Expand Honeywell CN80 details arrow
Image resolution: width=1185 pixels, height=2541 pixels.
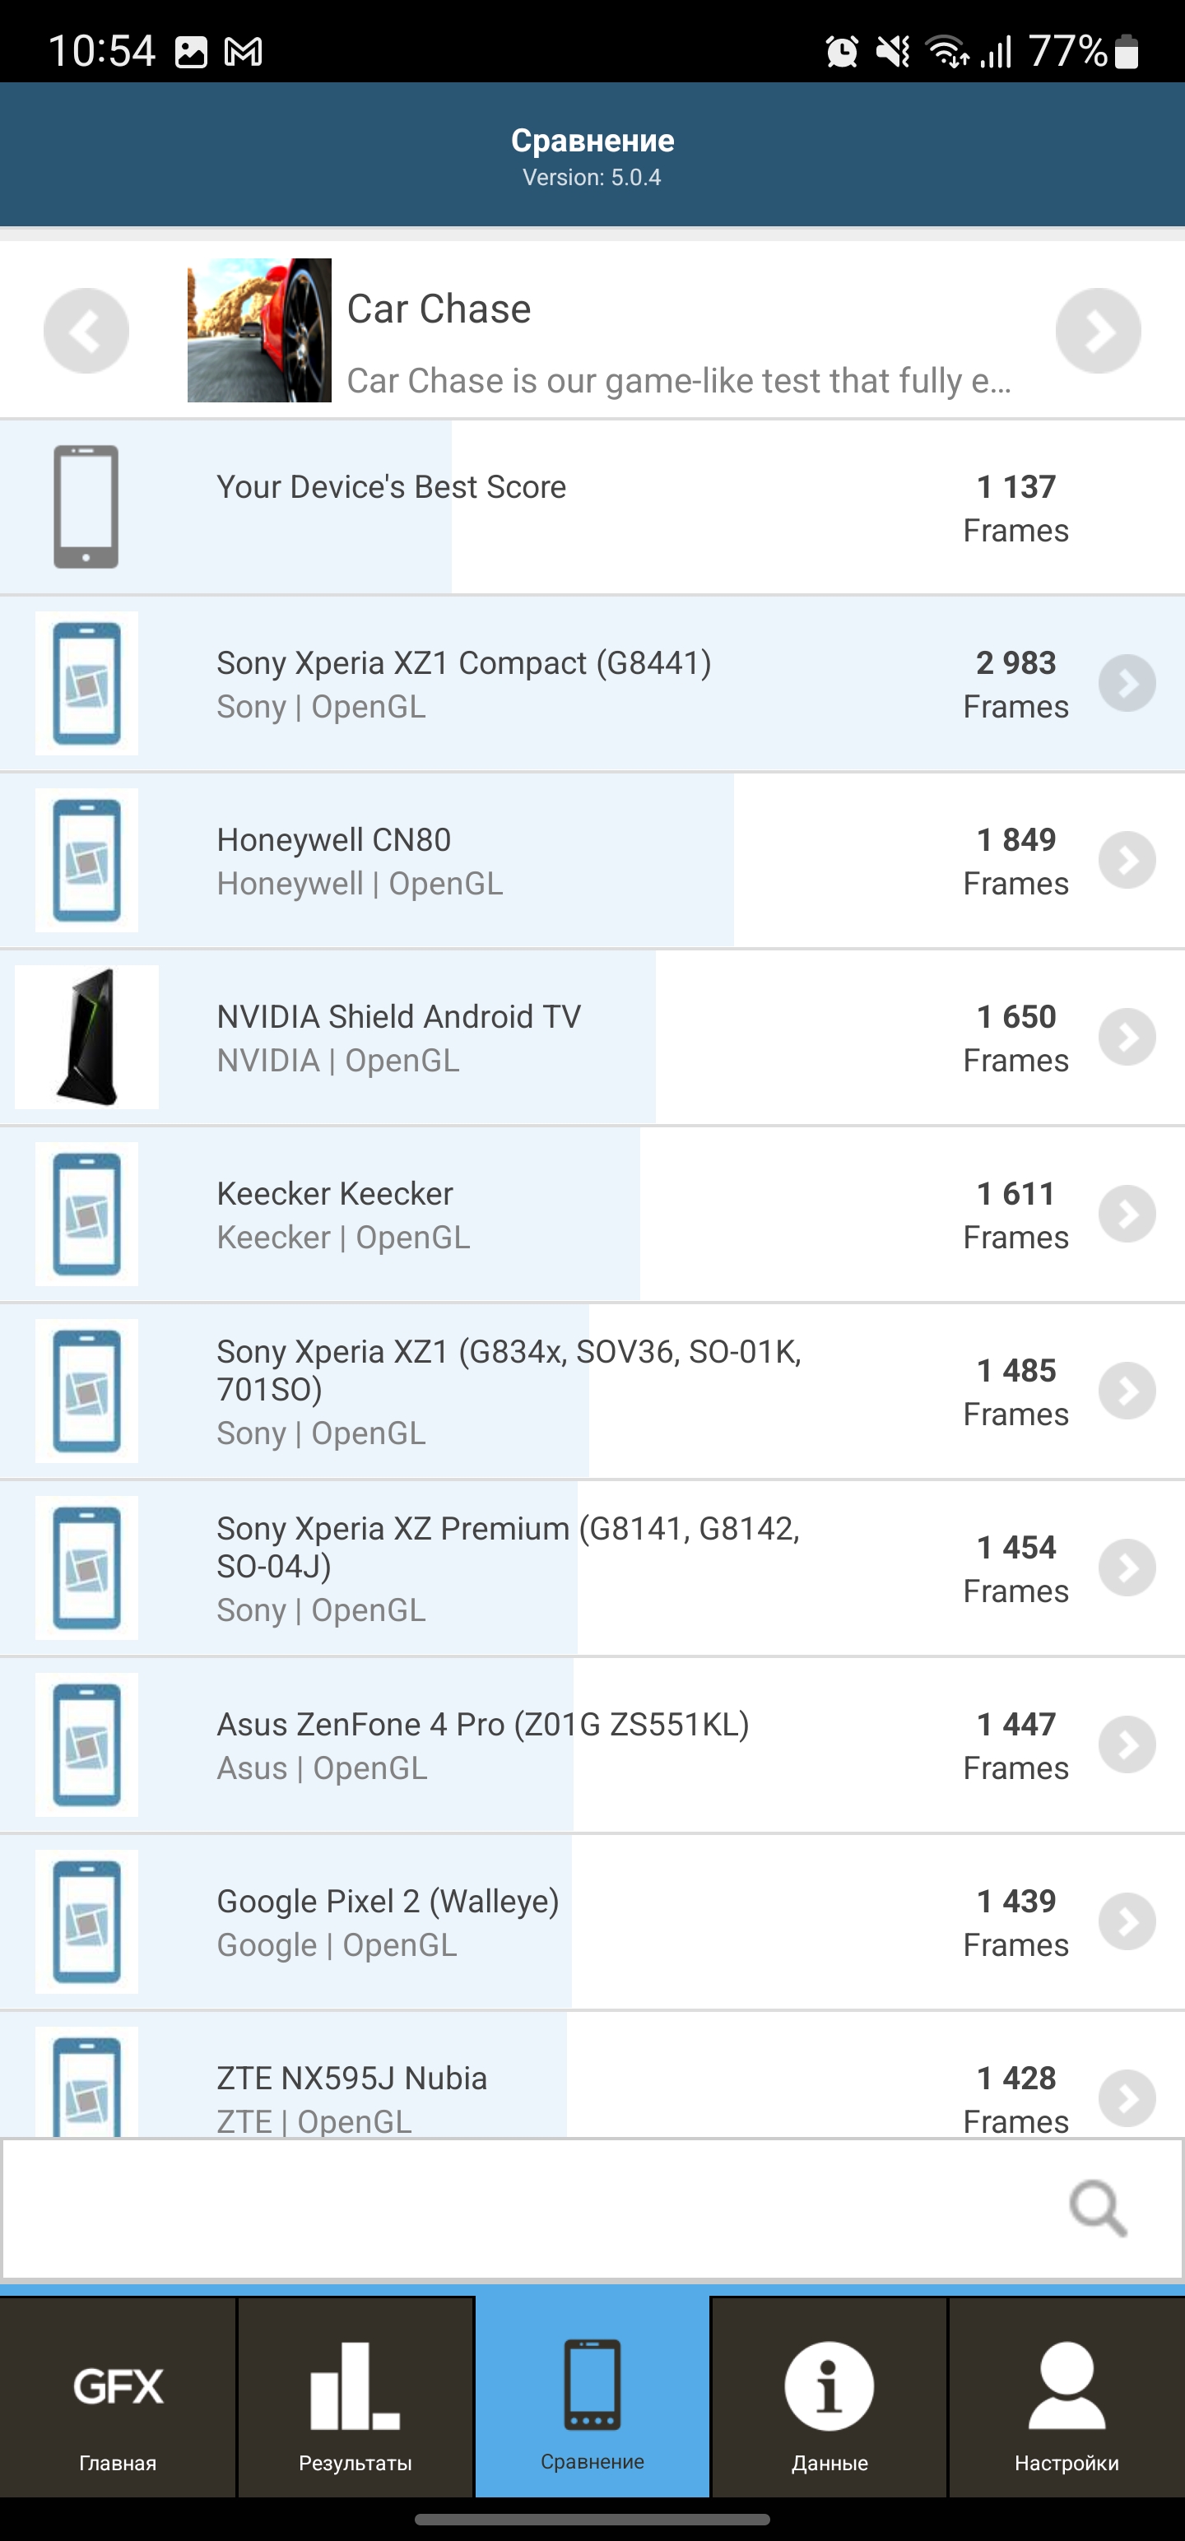(x=1127, y=860)
